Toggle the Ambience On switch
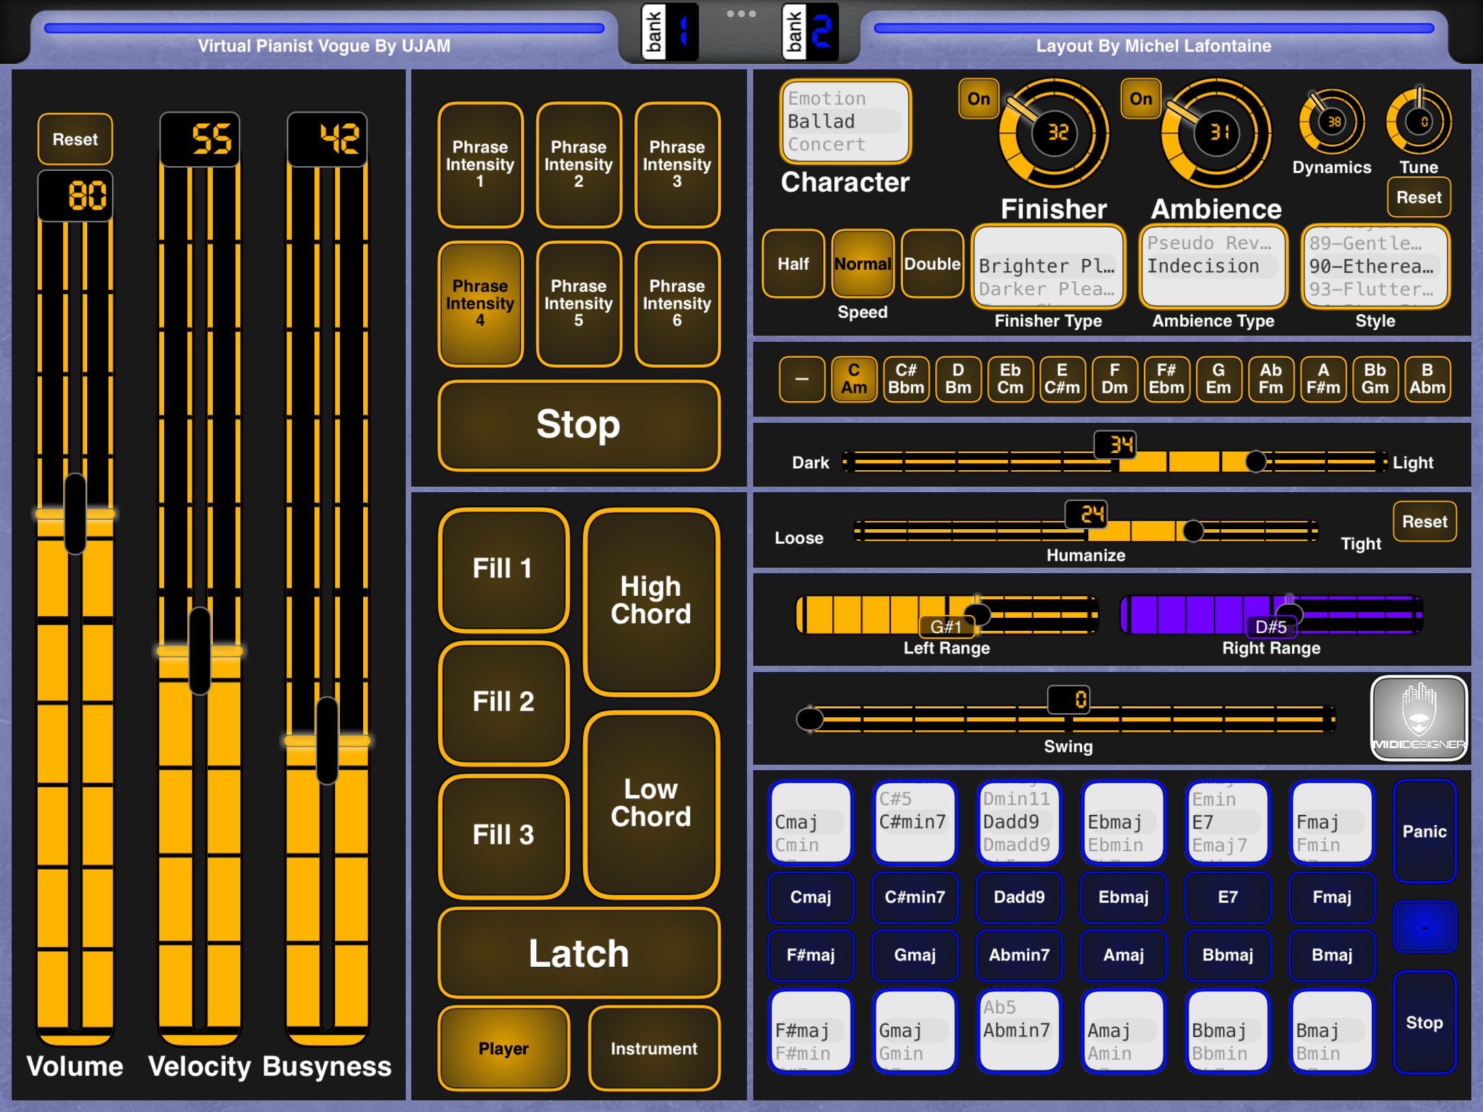The image size is (1483, 1112). coord(1140,99)
